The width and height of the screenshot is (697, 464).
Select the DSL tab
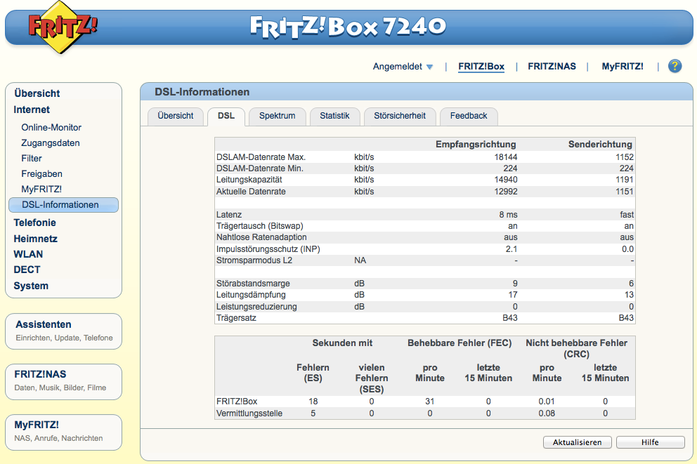coord(226,117)
